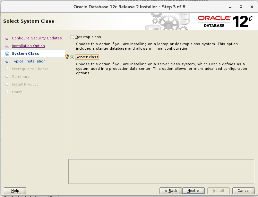Open the Typical Installation step
Screen dimensions: 258x197
pos(29,61)
